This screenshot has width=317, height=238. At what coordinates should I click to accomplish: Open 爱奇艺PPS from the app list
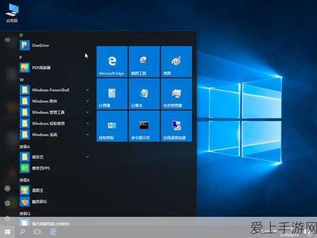(54, 168)
